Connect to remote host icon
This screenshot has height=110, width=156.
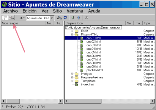59,18
